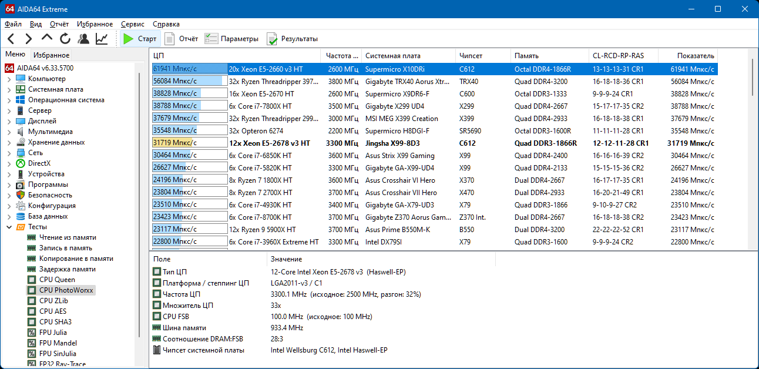Open Параметры in the toolbar
759x369 pixels.
[x=231, y=39]
